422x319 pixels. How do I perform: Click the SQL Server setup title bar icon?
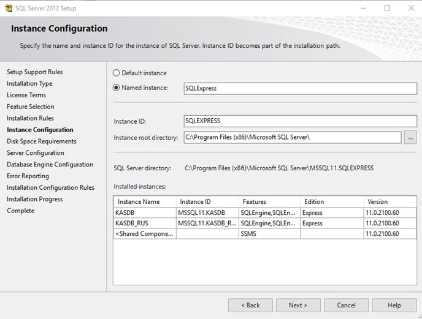9,8
